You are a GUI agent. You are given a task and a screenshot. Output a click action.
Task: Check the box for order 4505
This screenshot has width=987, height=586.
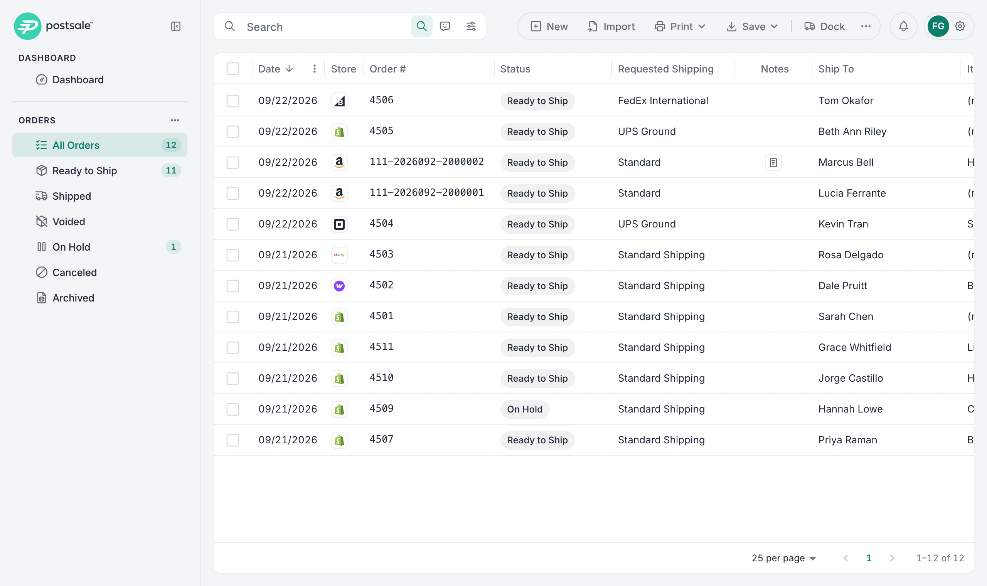tap(233, 132)
